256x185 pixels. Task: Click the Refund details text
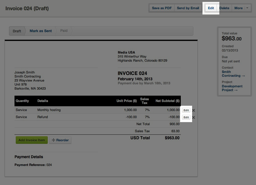pos(43,117)
